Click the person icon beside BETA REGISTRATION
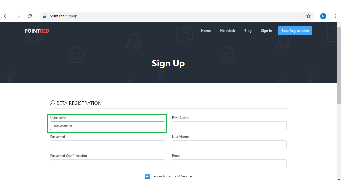Screen dimensions: 341x192 [53, 103]
